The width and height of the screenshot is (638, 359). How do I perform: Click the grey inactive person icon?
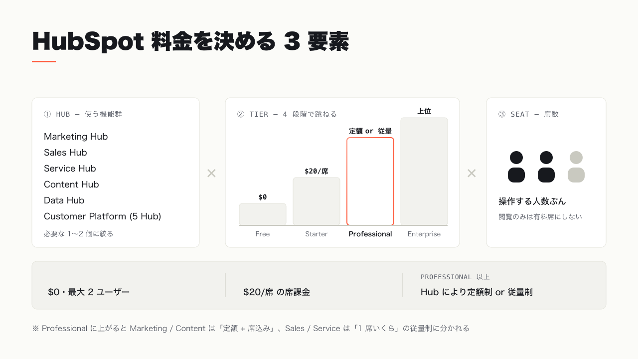576,167
